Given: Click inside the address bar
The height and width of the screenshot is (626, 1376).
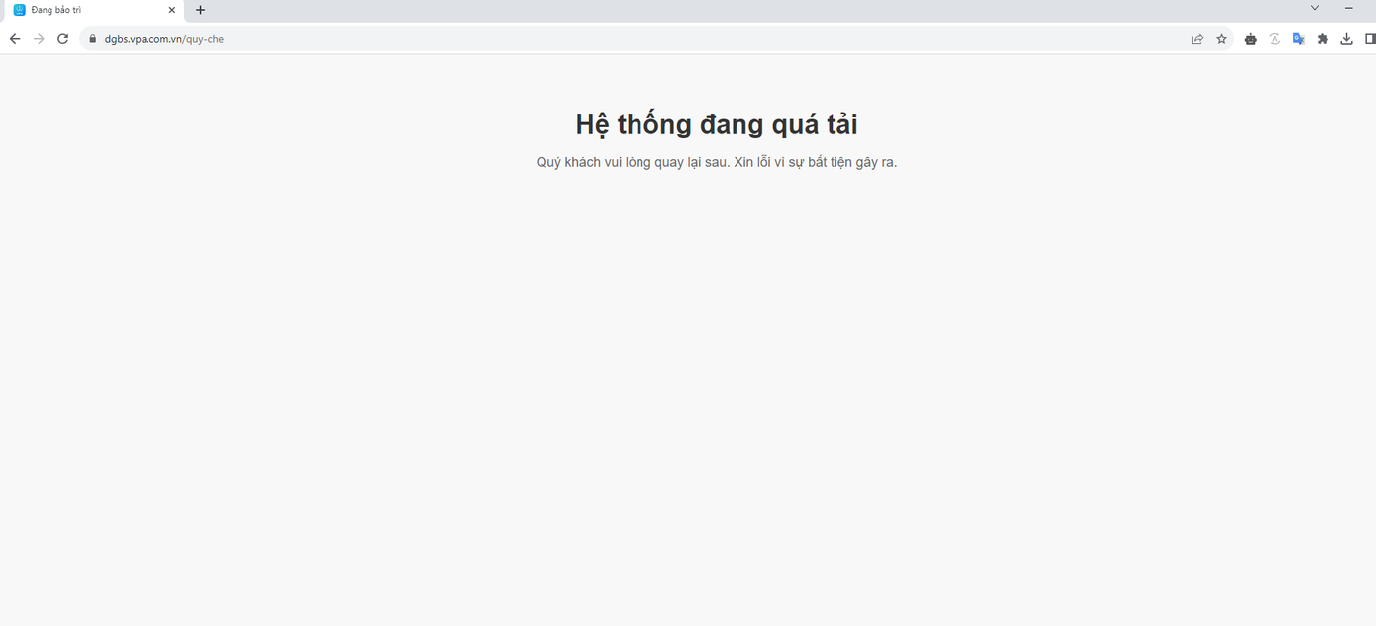Looking at the screenshot, I should (x=396, y=38).
